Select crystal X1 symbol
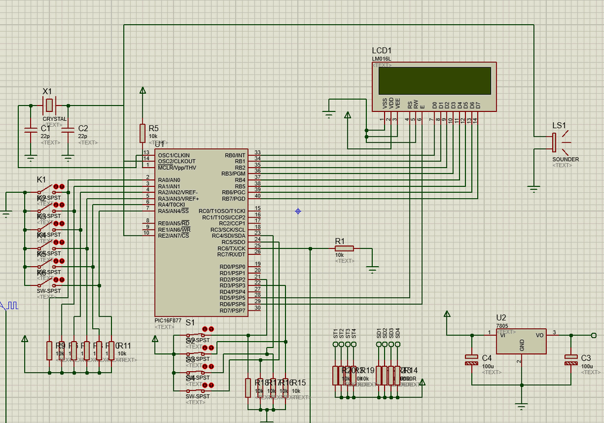Viewport: 604px width, 423px height. (50, 105)
